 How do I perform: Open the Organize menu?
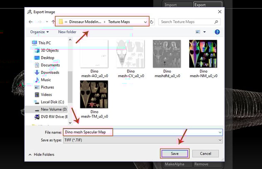40,32
